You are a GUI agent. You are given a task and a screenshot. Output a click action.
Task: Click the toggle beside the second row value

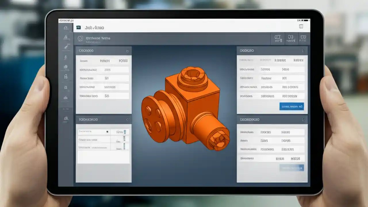(124, 140)
